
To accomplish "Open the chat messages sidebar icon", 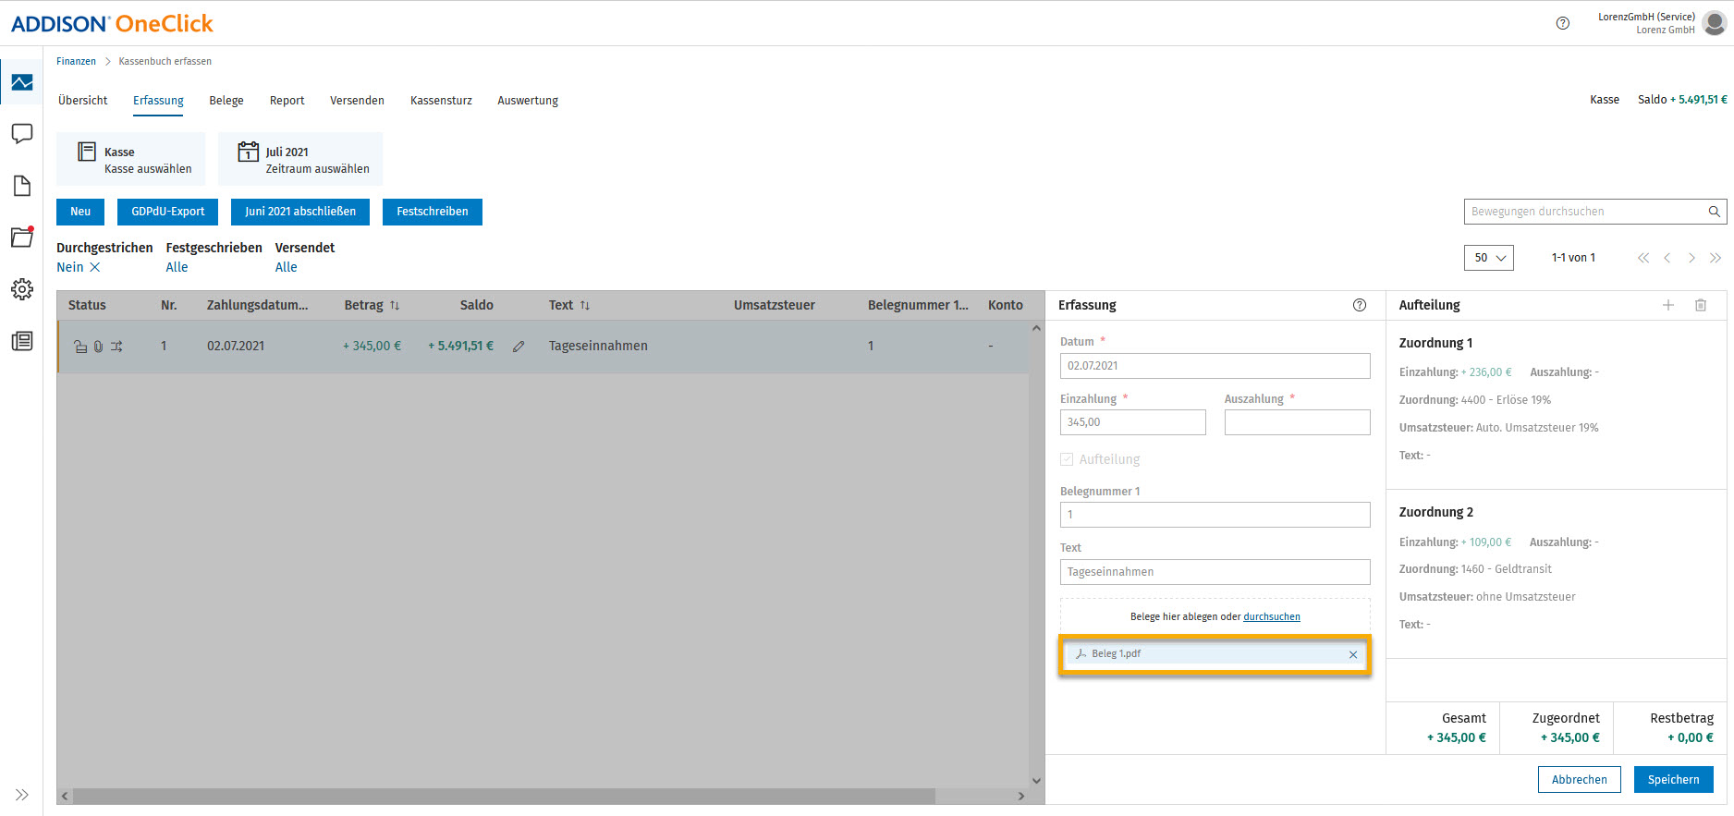I will point(22,134).
